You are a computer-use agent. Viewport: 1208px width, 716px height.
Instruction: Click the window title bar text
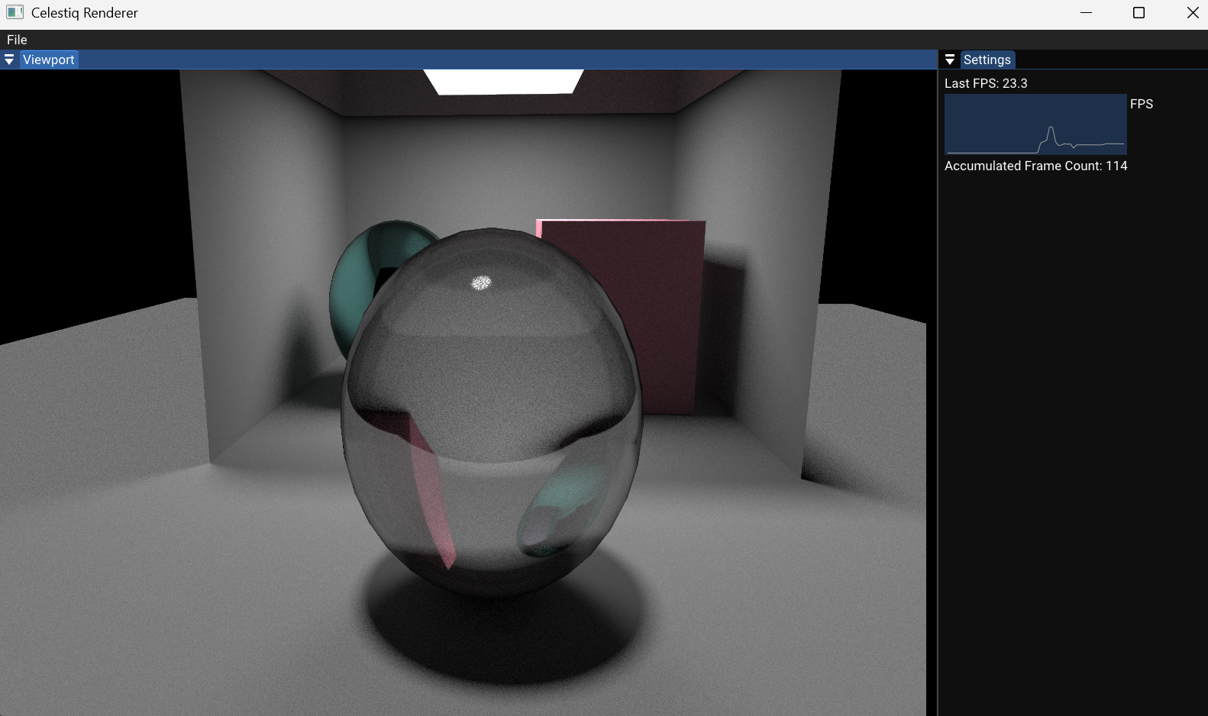coord(84,13)
